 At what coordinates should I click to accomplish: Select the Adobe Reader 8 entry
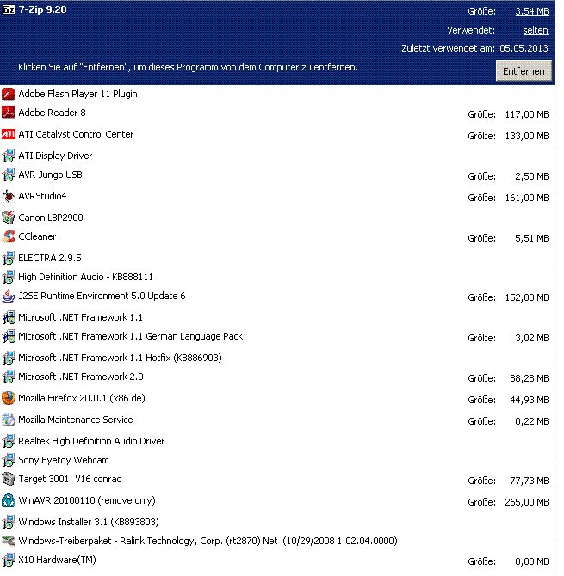(52, 113)
